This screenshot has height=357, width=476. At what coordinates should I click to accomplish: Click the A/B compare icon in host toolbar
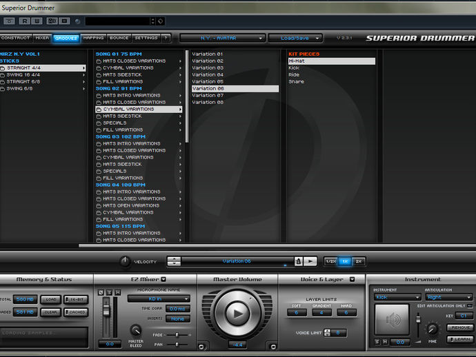[x=52, y=21]
